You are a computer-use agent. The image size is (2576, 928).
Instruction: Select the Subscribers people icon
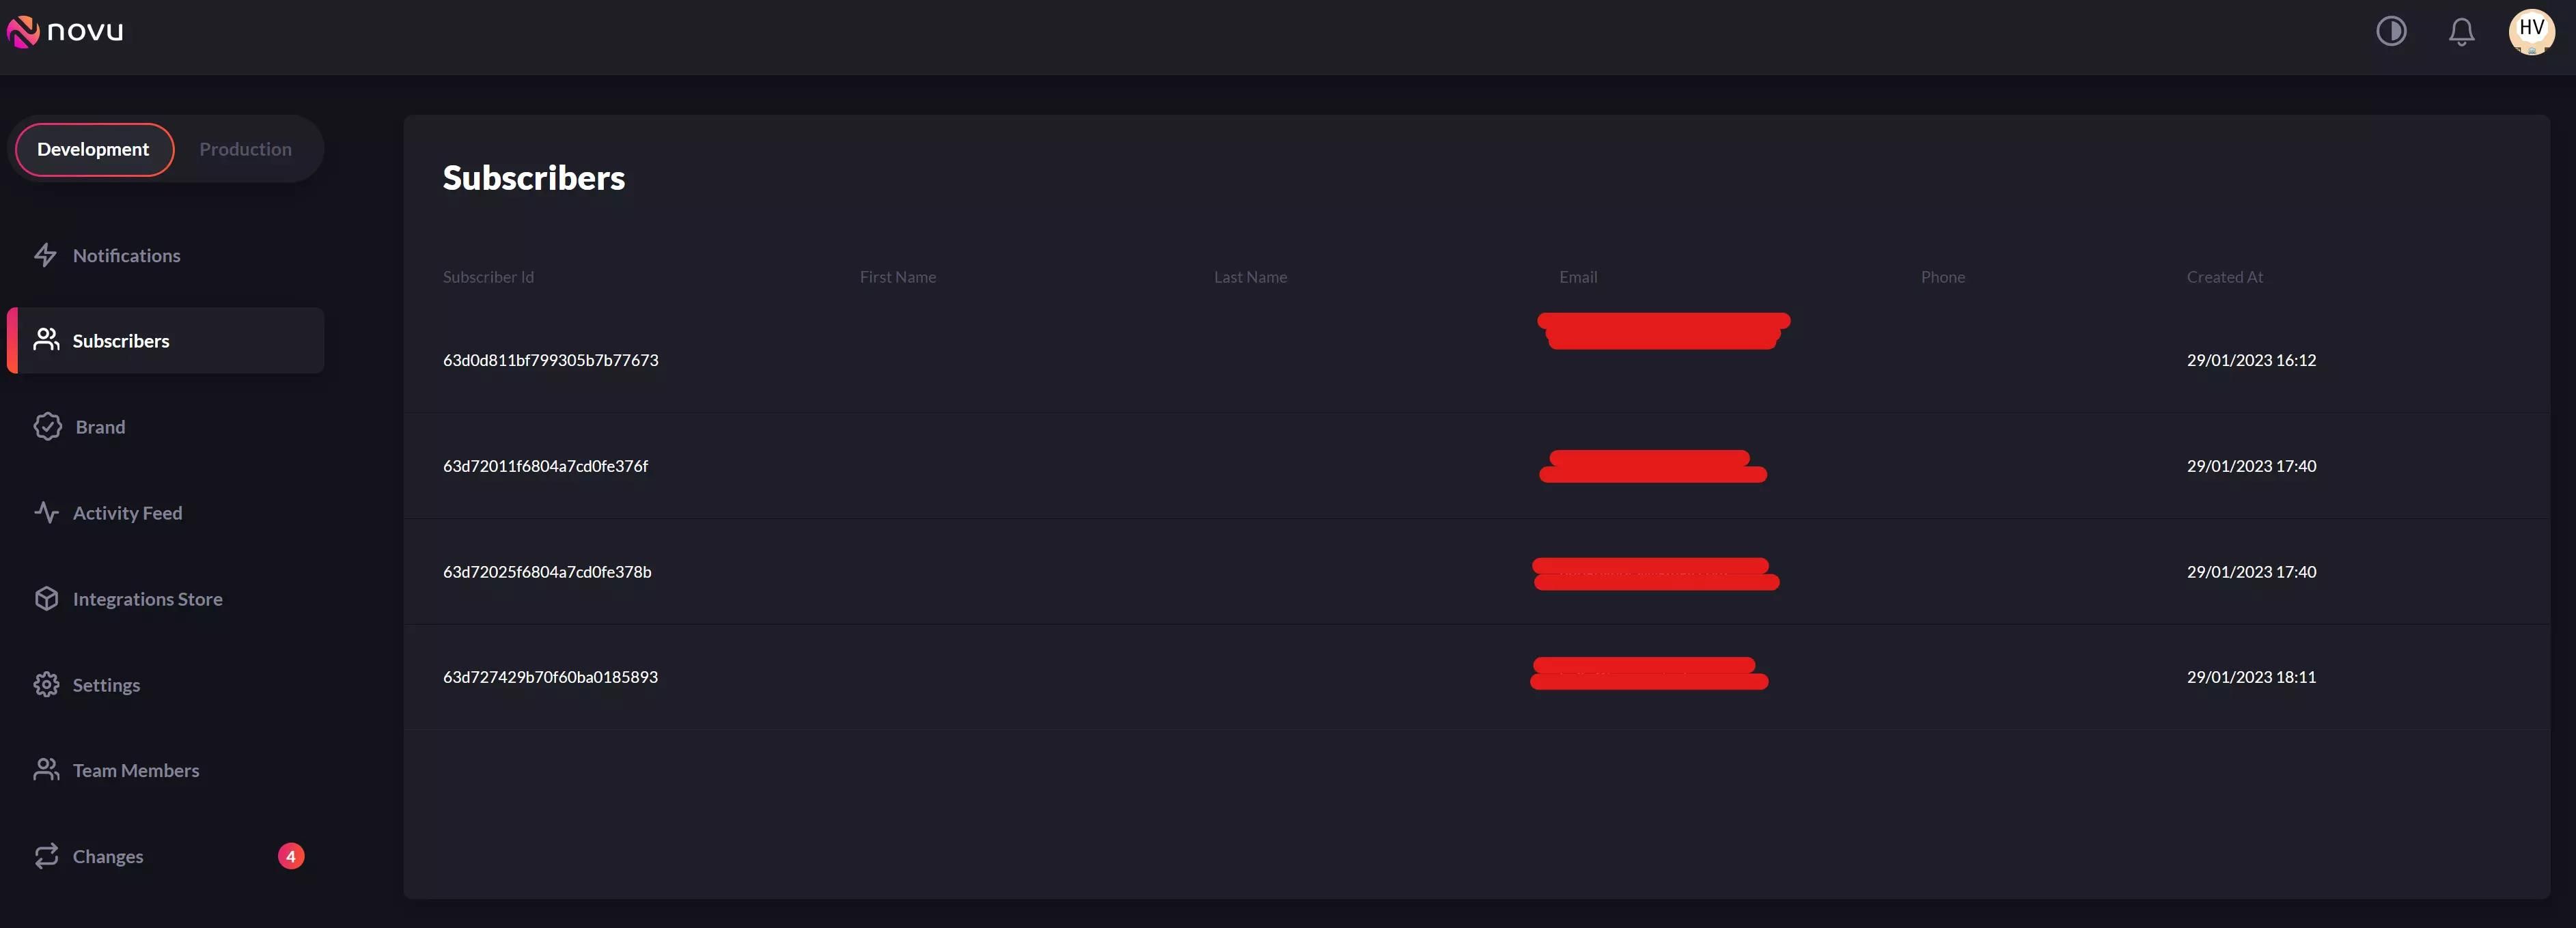tap(45, 340)
